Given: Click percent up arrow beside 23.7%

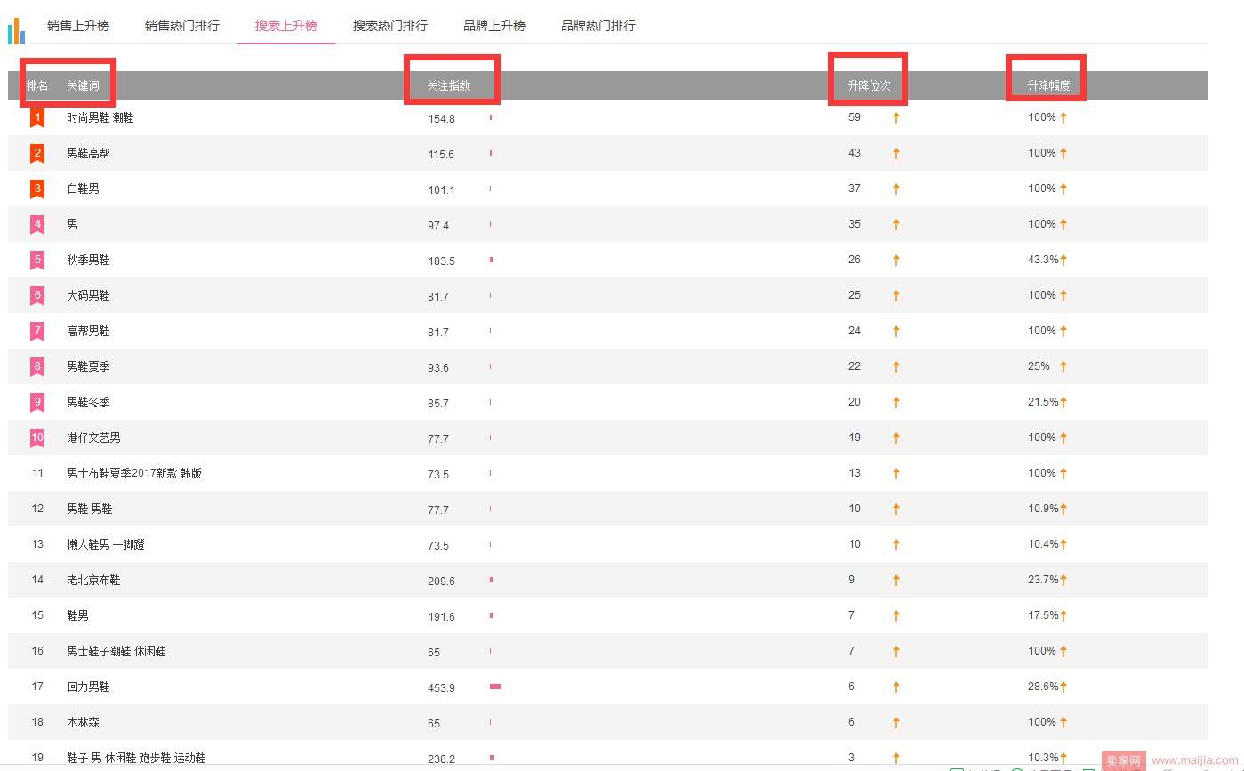Looking at the screenshot, I should (x=1063, y=580).
